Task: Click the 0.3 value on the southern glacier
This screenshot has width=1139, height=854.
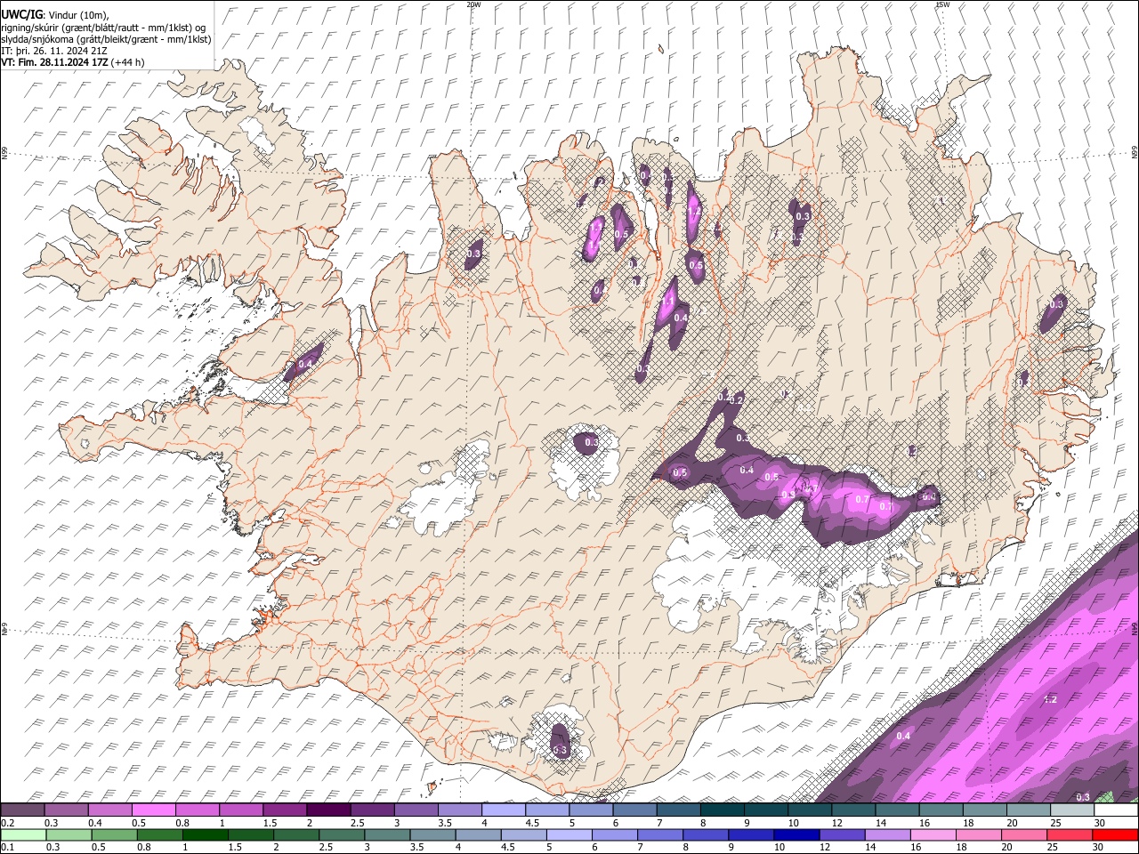Action: coord(559,751)
